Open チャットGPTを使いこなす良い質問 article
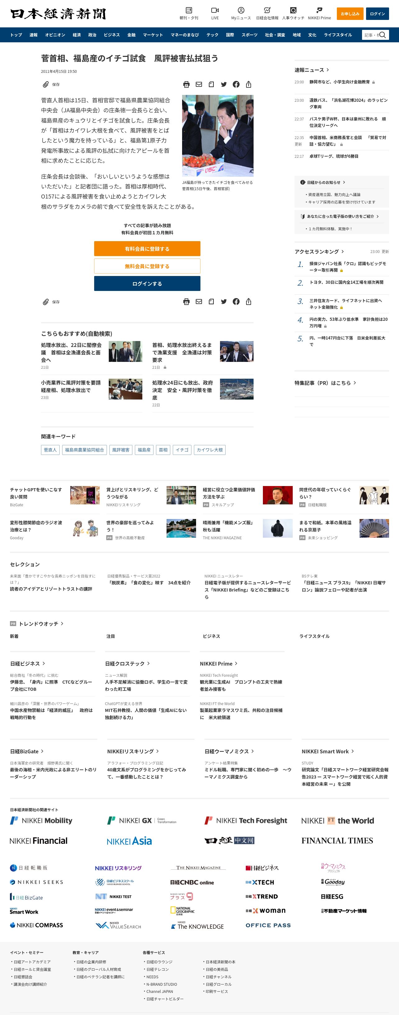 [x=36, y=493]
